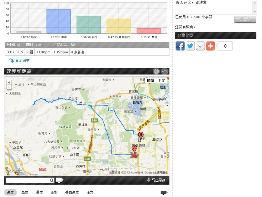
Task: Open chart options dropdown at bottom right
Action: click(164, 193)
